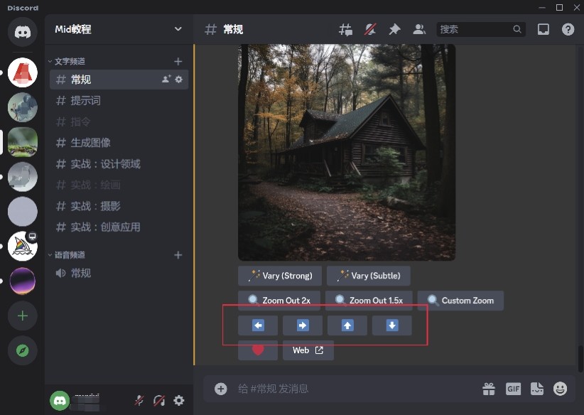Search in the 搜索 field

[481, 29]
